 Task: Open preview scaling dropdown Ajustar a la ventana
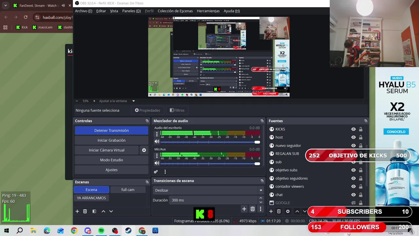coord(117,101)
